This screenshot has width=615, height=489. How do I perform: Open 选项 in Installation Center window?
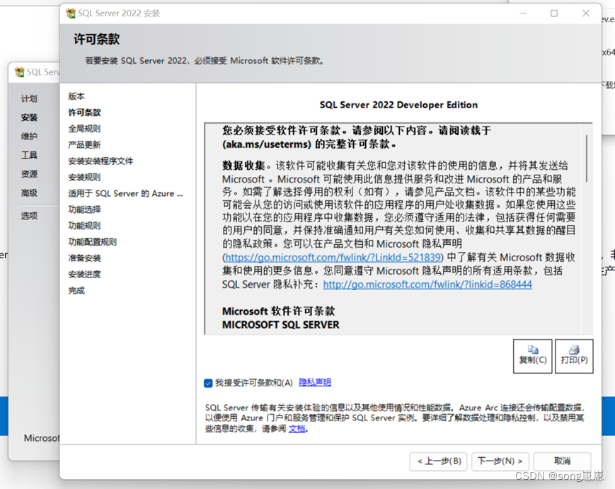(x=30, y=216)
